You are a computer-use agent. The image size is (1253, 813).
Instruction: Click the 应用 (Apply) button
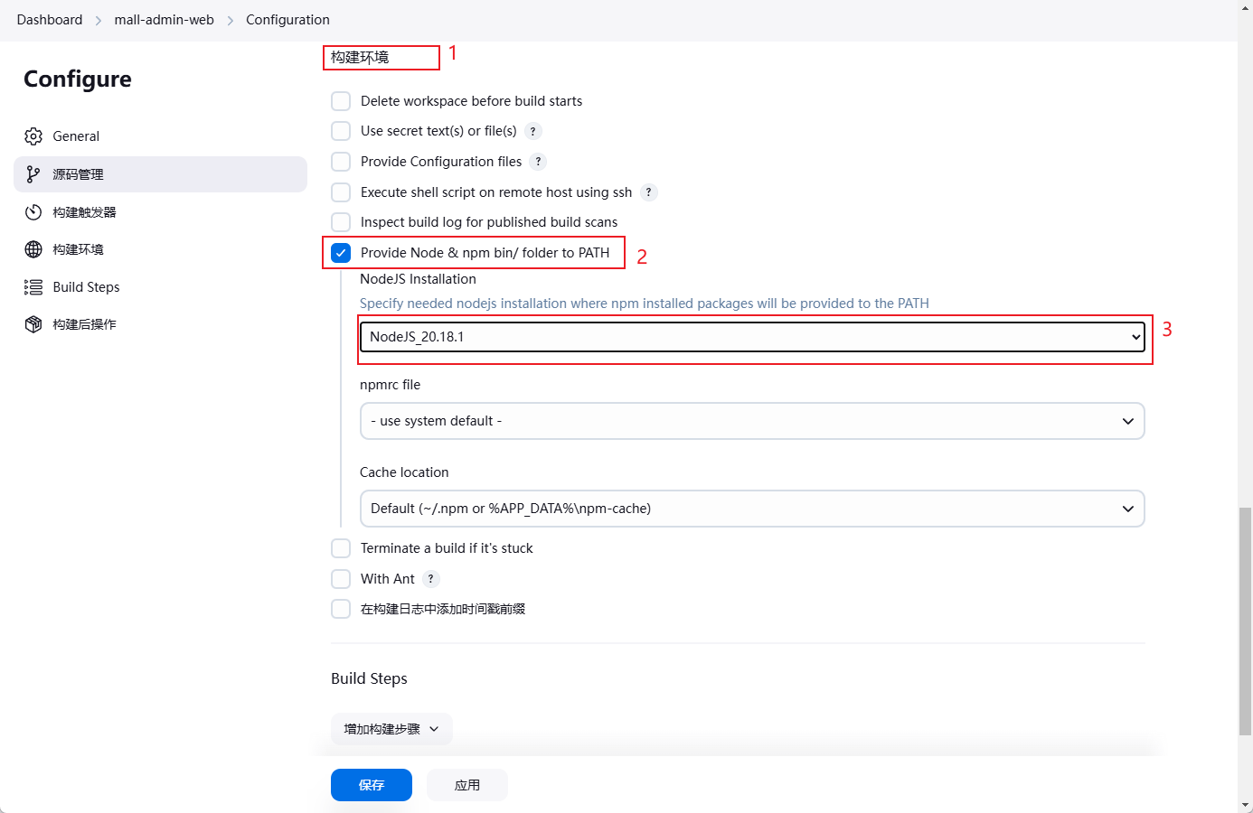pyautogui.click(x=467, y=785)
